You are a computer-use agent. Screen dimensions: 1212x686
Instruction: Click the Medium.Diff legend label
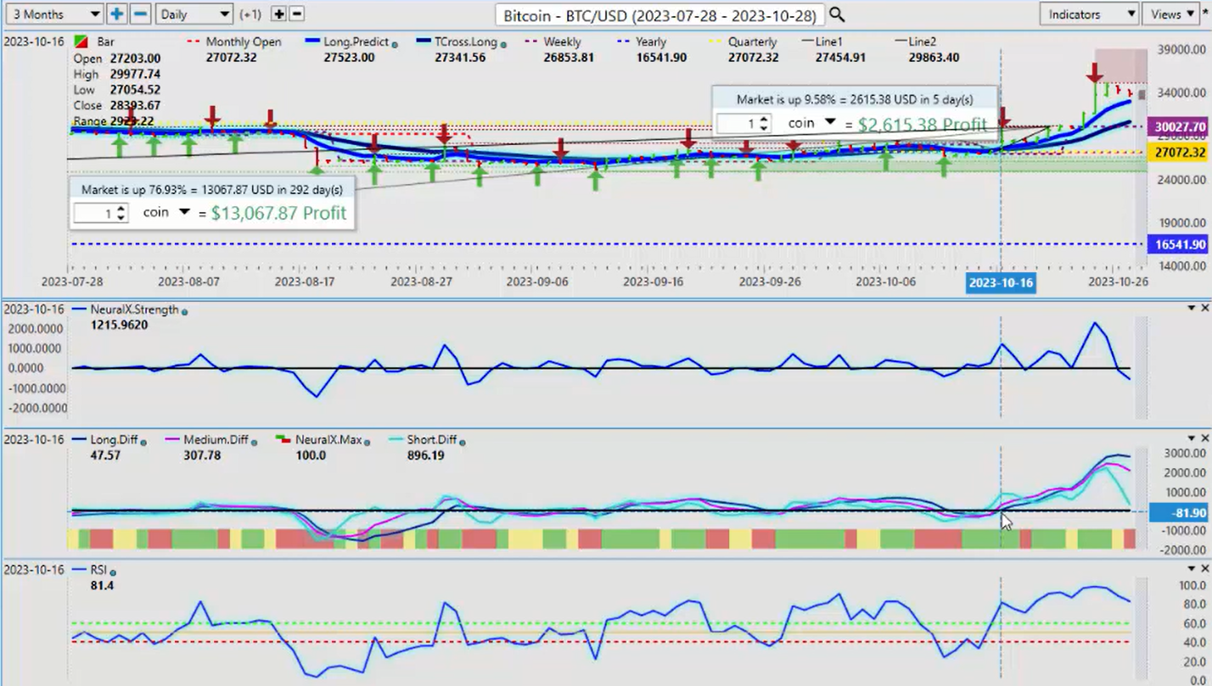(x=216, y=439)
